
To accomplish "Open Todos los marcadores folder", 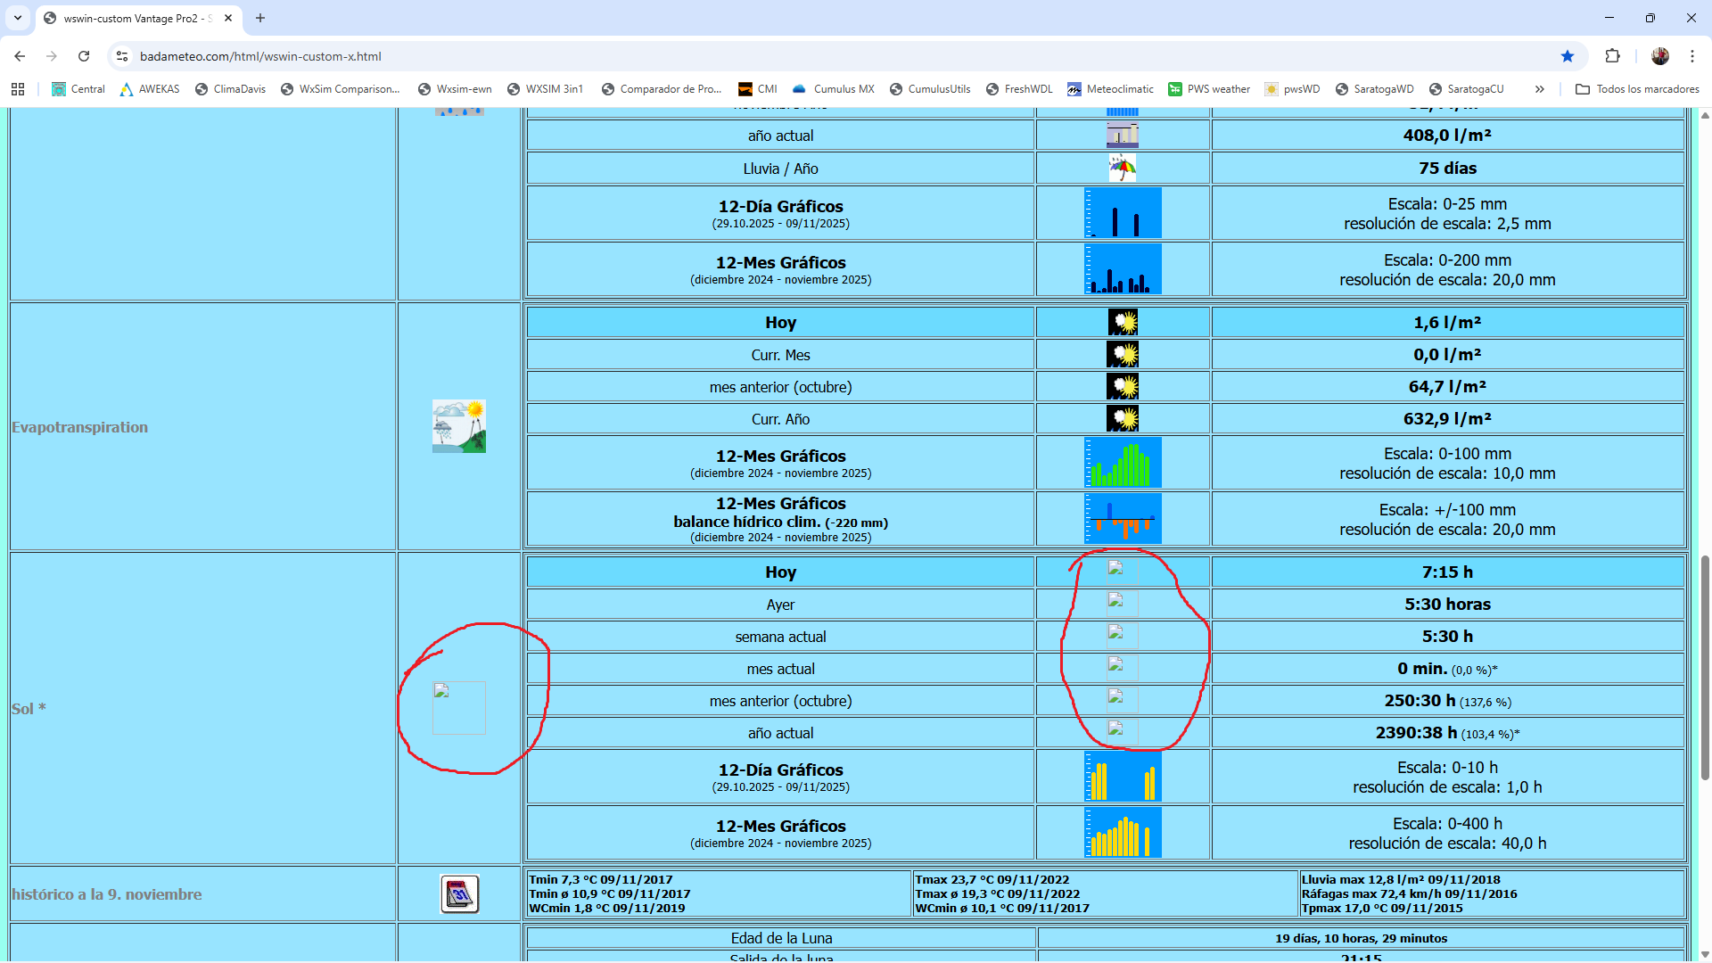I will pyautogui.click(x=1637, y=89).
